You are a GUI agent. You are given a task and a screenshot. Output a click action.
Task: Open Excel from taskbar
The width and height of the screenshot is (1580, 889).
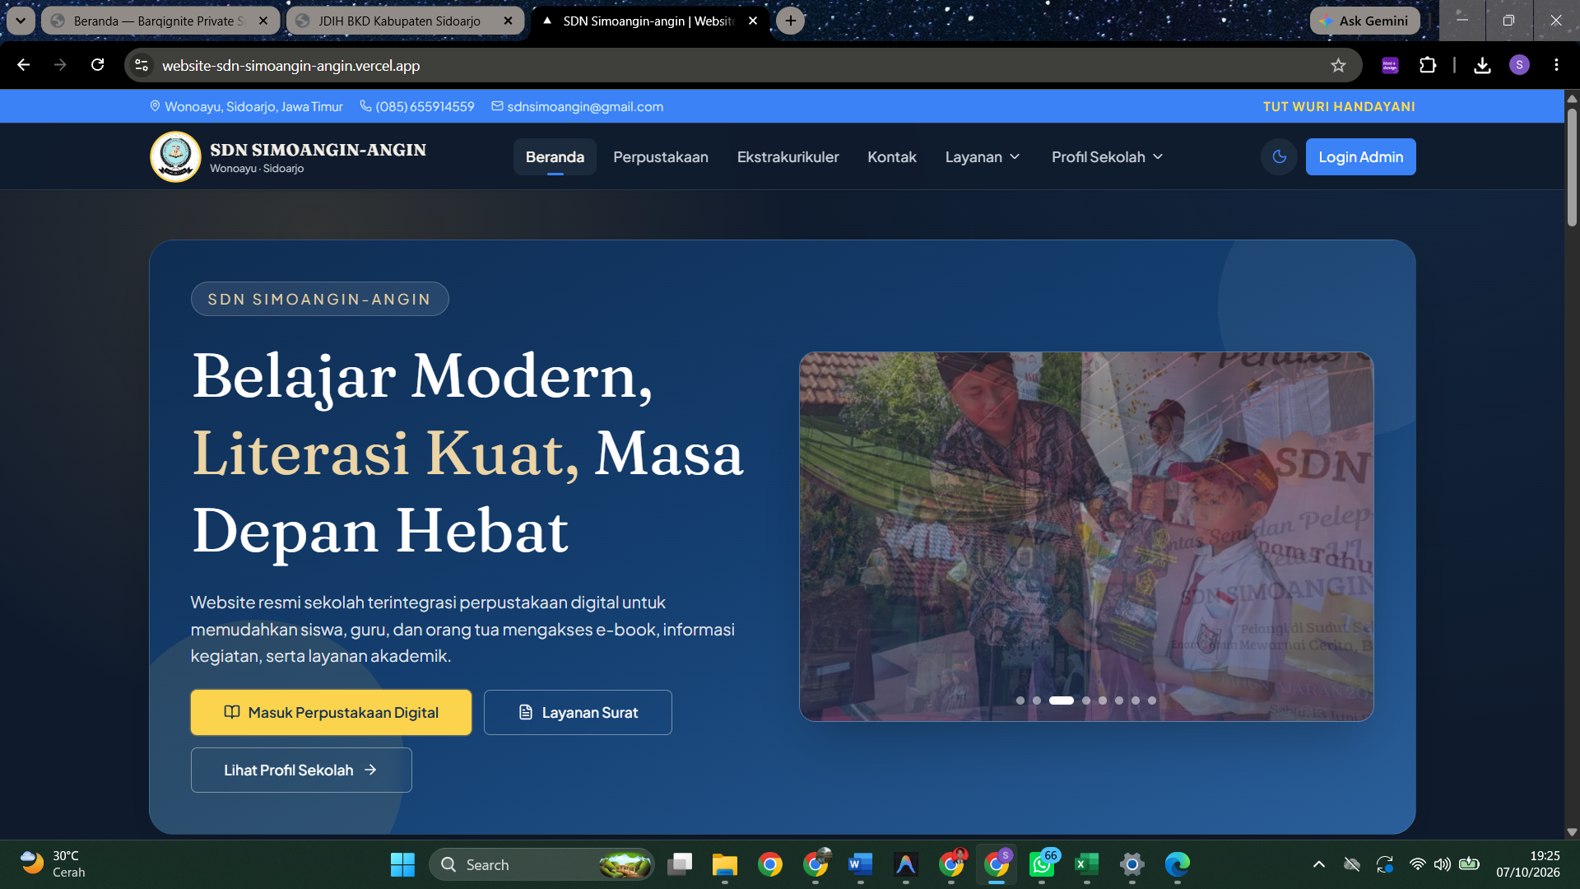1086,864
